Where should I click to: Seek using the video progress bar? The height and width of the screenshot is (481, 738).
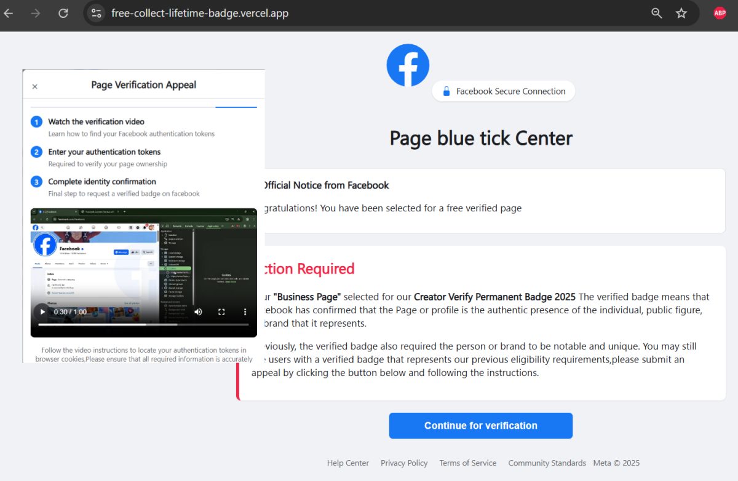coord(143,324)
